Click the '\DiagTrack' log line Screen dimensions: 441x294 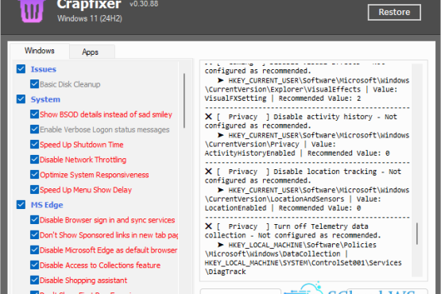pos(226,272)
